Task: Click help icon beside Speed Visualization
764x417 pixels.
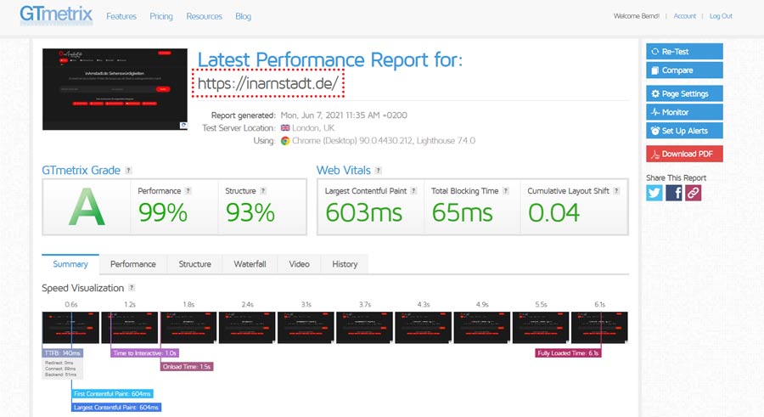Action: click(x=132, y=288)
